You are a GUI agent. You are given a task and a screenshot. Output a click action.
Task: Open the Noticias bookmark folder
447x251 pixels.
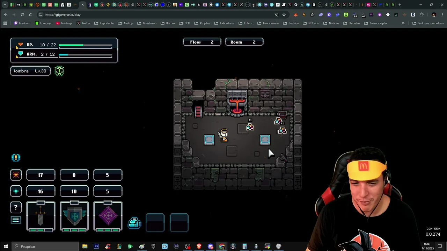331,23
